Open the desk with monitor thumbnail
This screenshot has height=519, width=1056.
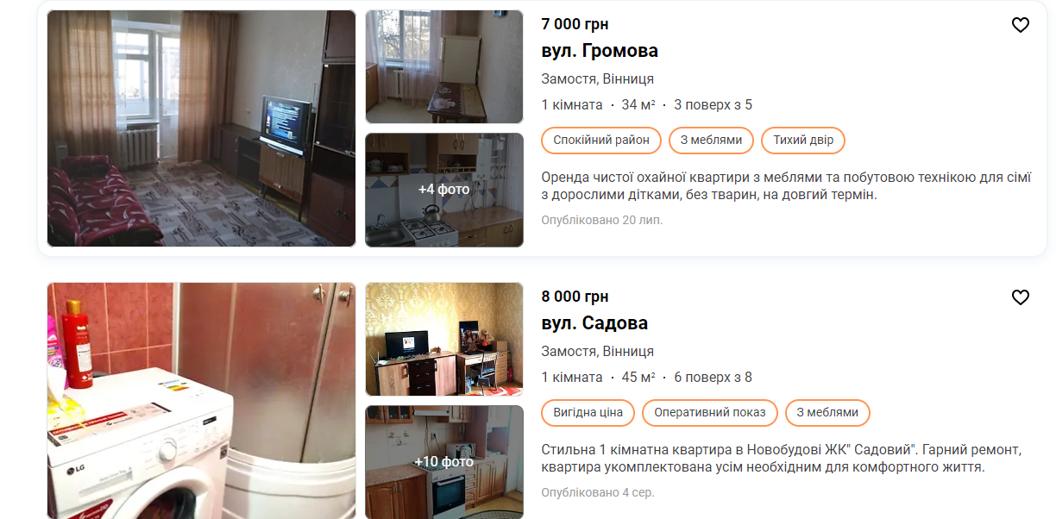pos(444,340)
